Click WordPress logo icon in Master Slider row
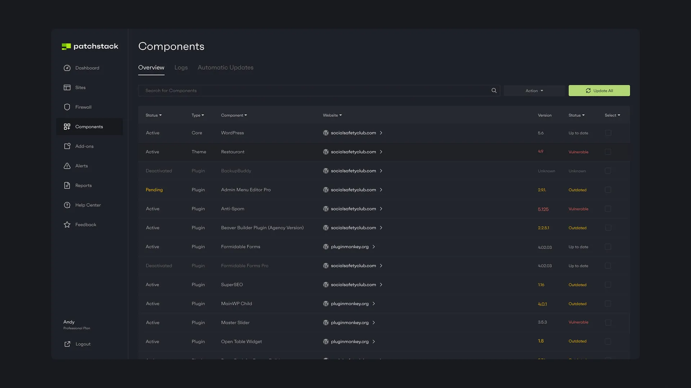691x388 pixels. coord(326,323)
